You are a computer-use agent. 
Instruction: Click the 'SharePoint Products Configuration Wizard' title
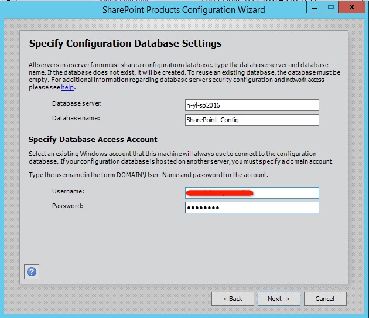[183, 10]
